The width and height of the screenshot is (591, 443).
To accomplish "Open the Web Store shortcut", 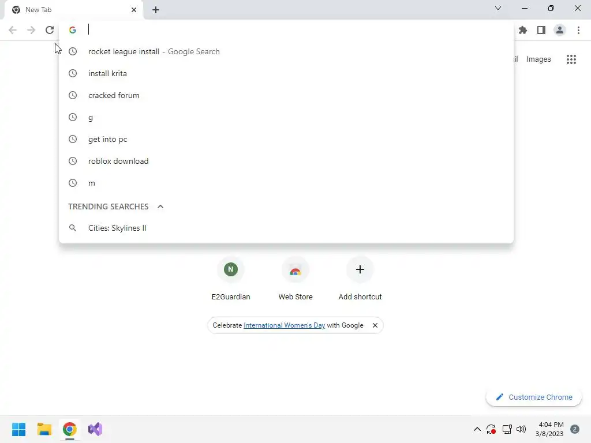I will click(x=295, y=279).
